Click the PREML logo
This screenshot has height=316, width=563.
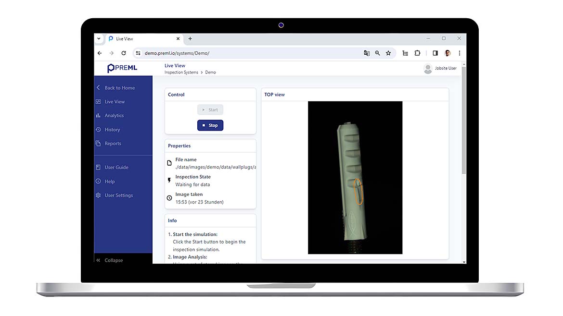pyautogui.click(x=122, y=68)
